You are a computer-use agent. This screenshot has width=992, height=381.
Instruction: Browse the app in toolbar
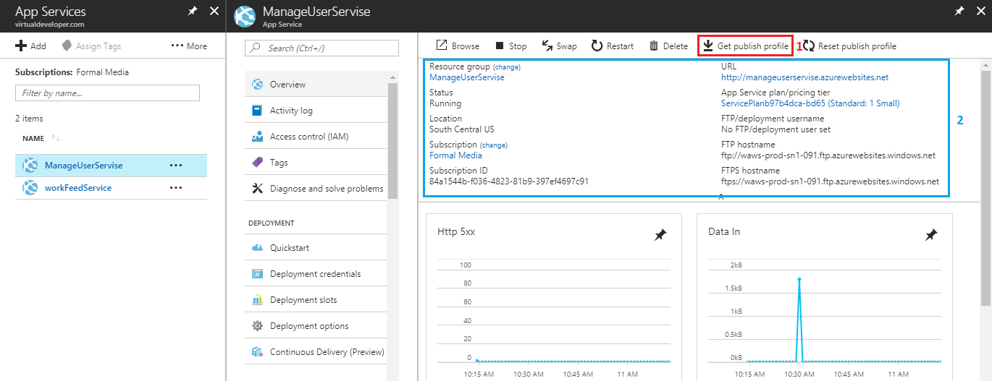(x=458, y=46)
